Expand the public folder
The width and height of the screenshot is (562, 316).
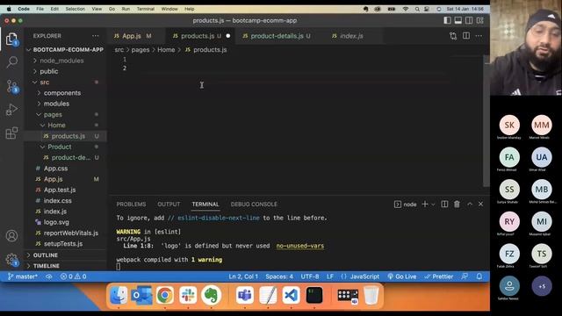[x=49, y=71]
